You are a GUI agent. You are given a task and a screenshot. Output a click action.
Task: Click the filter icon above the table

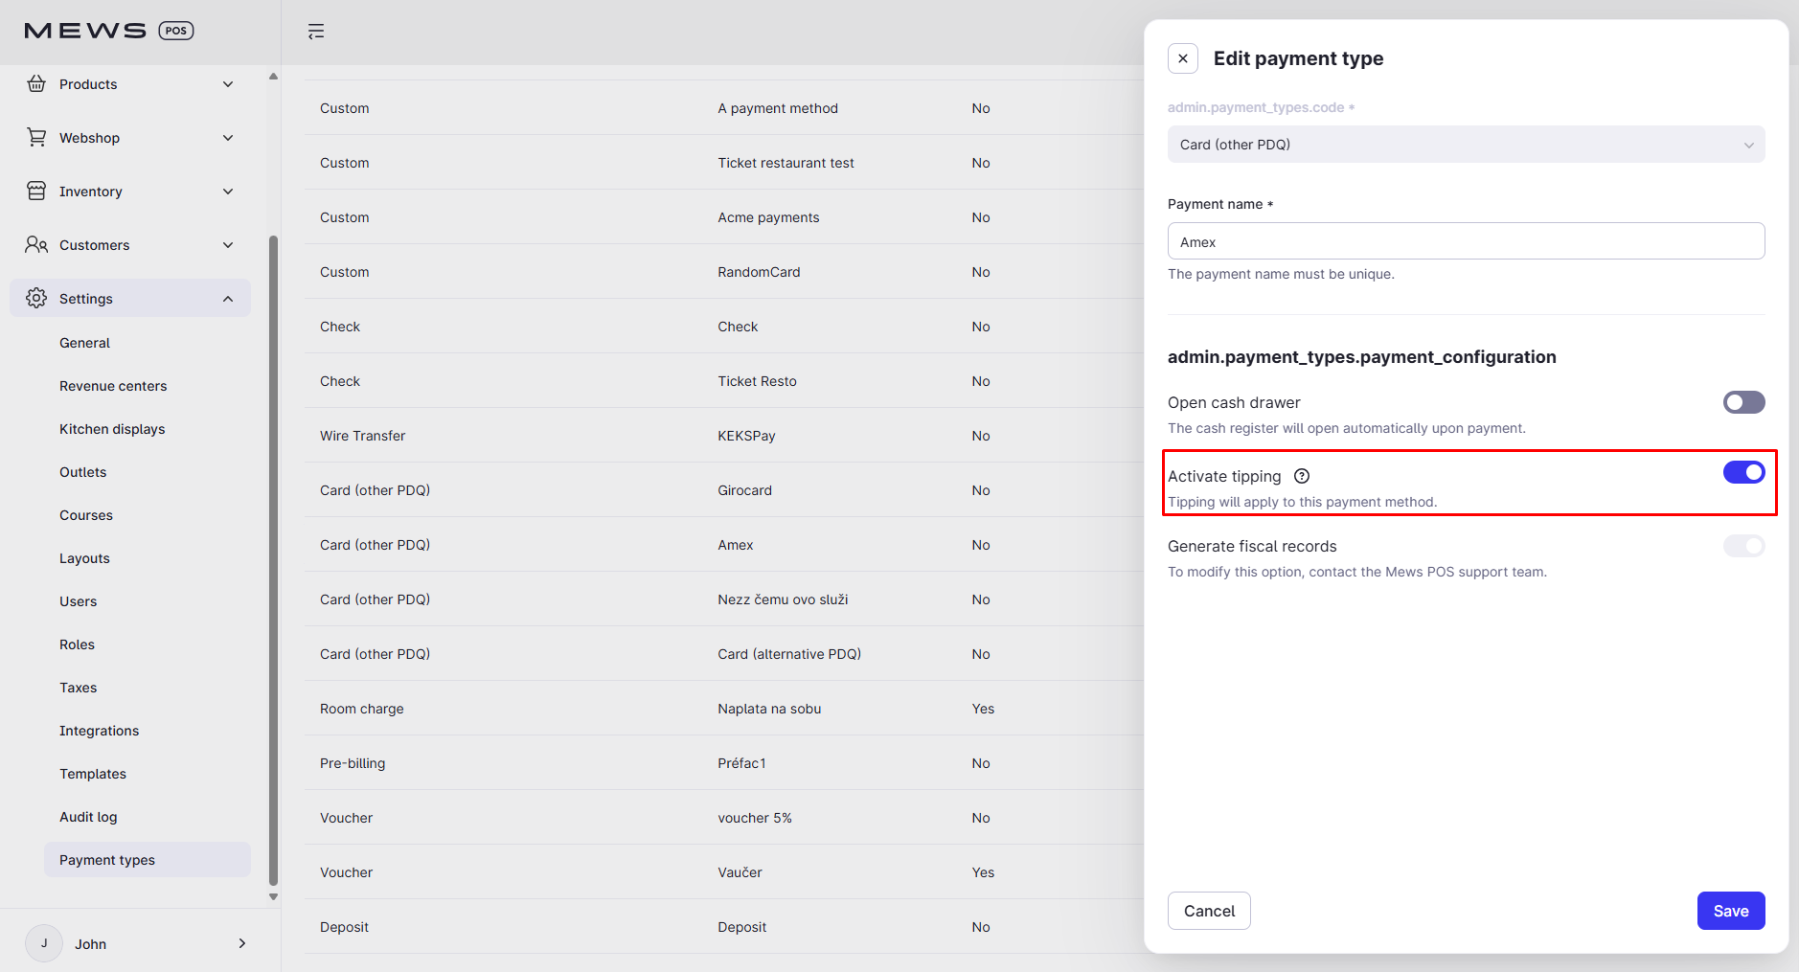pos(316,32)
